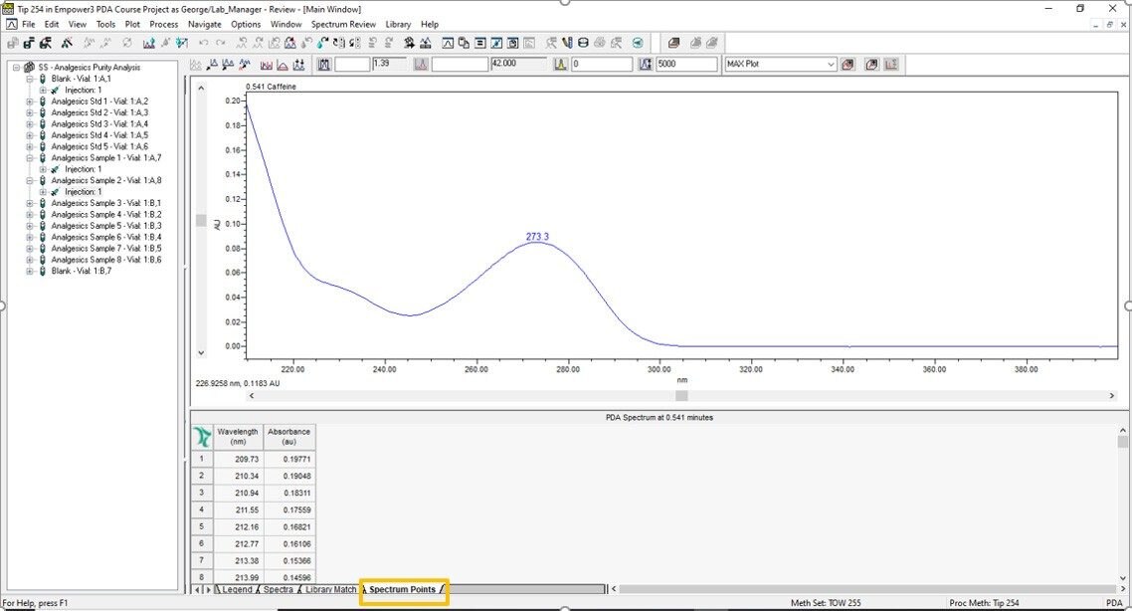Click the cell with wavelength 209.73
The height and width of the screenshot is (611, 1132).
point(238,459)
